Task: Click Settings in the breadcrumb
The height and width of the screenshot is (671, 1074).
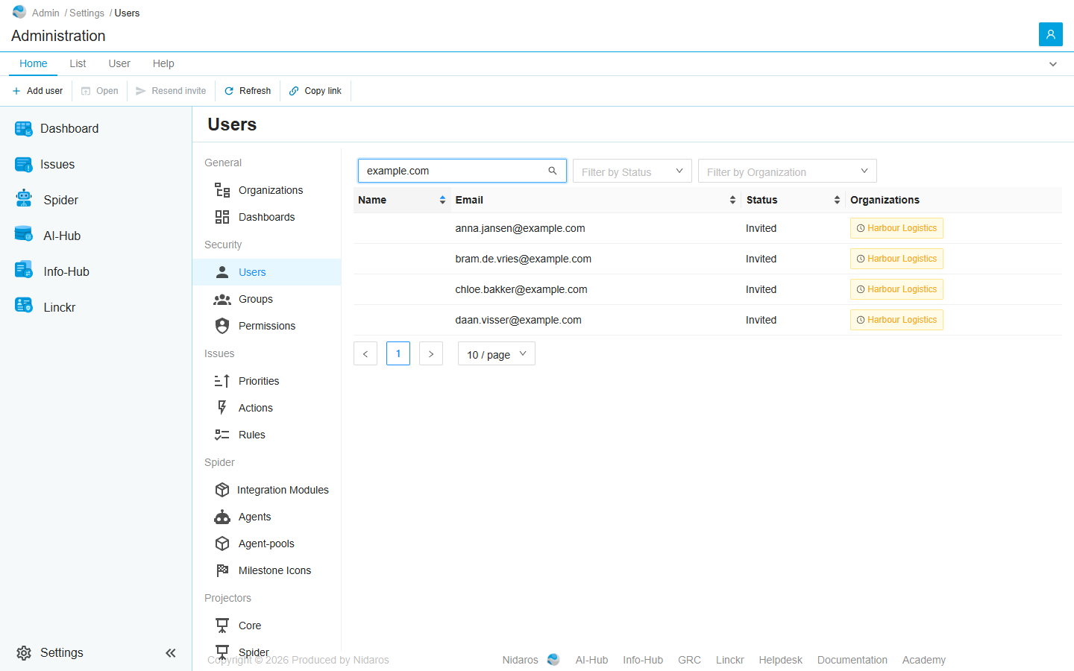Action: (87, 13)
